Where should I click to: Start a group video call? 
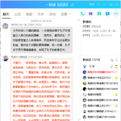[x=91, y=14]
